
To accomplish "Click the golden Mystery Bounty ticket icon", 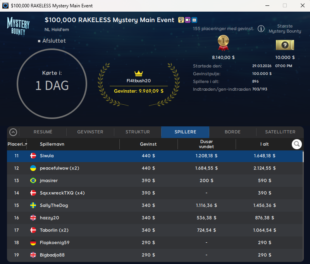I will coord(285,45).
